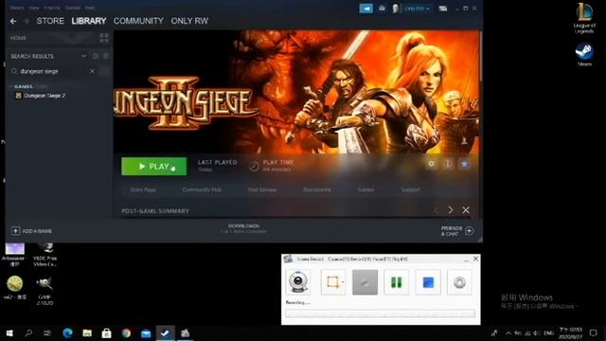Open the Store Page link
The image size is (606, 341).
(143, 189)
